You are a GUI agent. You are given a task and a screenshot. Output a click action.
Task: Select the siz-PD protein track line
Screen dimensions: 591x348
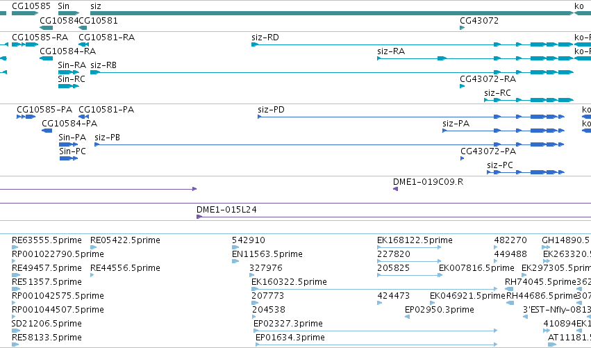[x=411, y=117]
